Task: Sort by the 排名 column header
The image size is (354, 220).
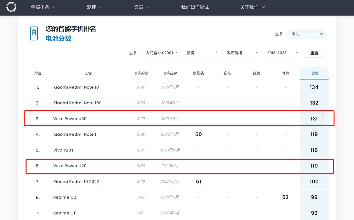Action: pos(38,73)
